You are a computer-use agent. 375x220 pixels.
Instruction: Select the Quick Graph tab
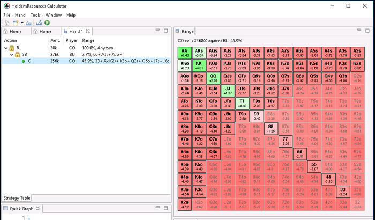click(x=21, y=209)
